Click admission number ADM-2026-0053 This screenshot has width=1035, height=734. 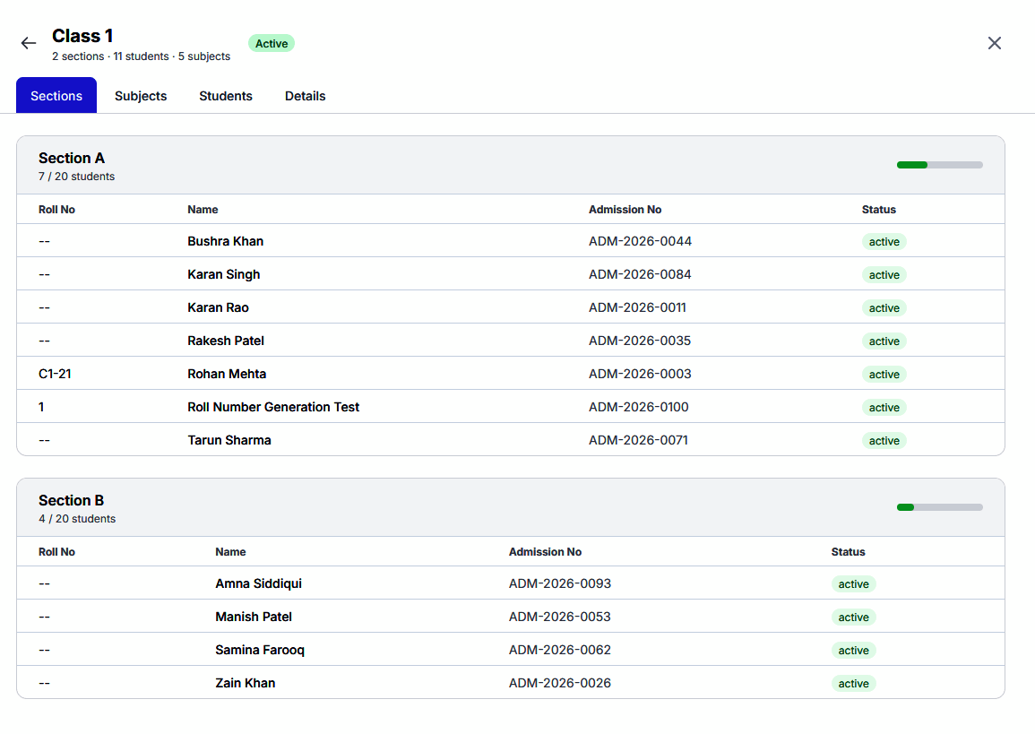point(560,617)
